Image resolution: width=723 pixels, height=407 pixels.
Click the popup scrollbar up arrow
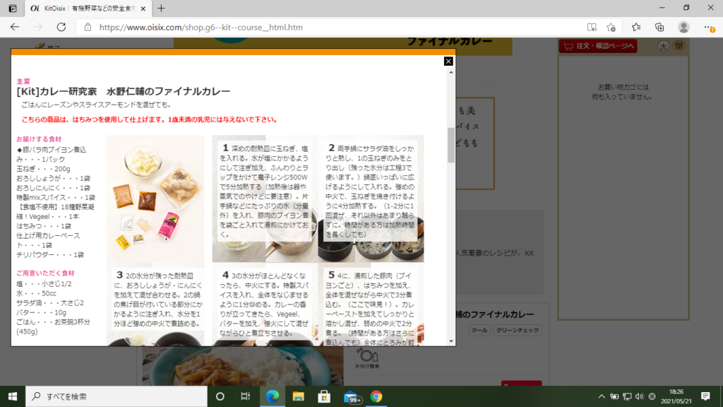coord(451,73)
